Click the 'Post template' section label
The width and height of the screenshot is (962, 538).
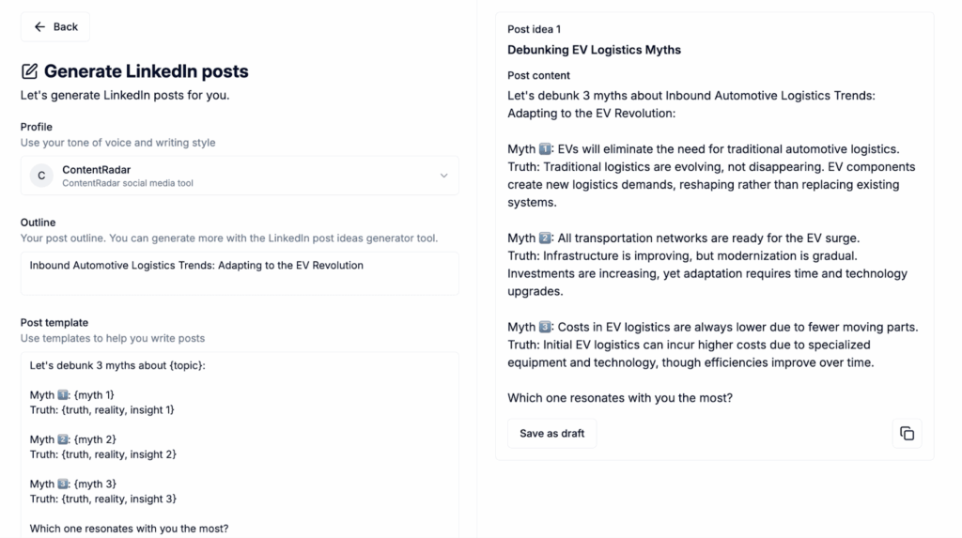(54, 322)
